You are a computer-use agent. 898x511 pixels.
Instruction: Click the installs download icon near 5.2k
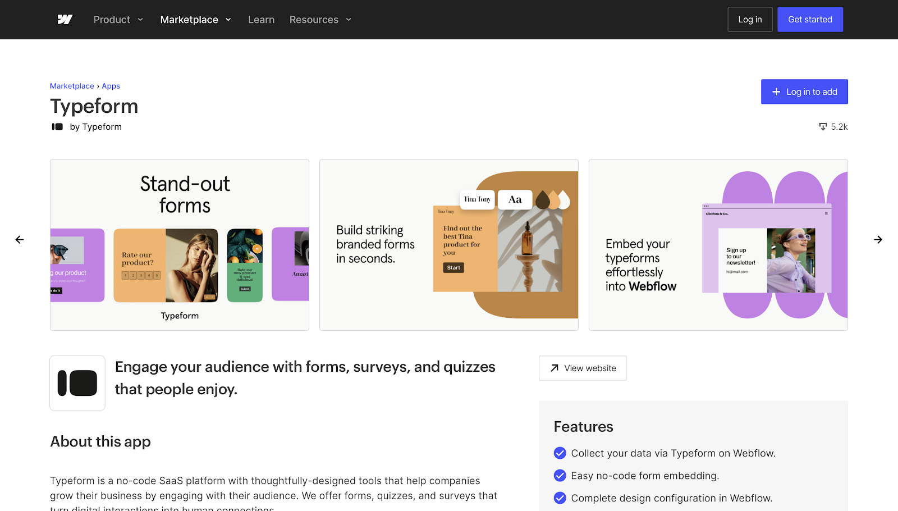(x=823, y=127)
